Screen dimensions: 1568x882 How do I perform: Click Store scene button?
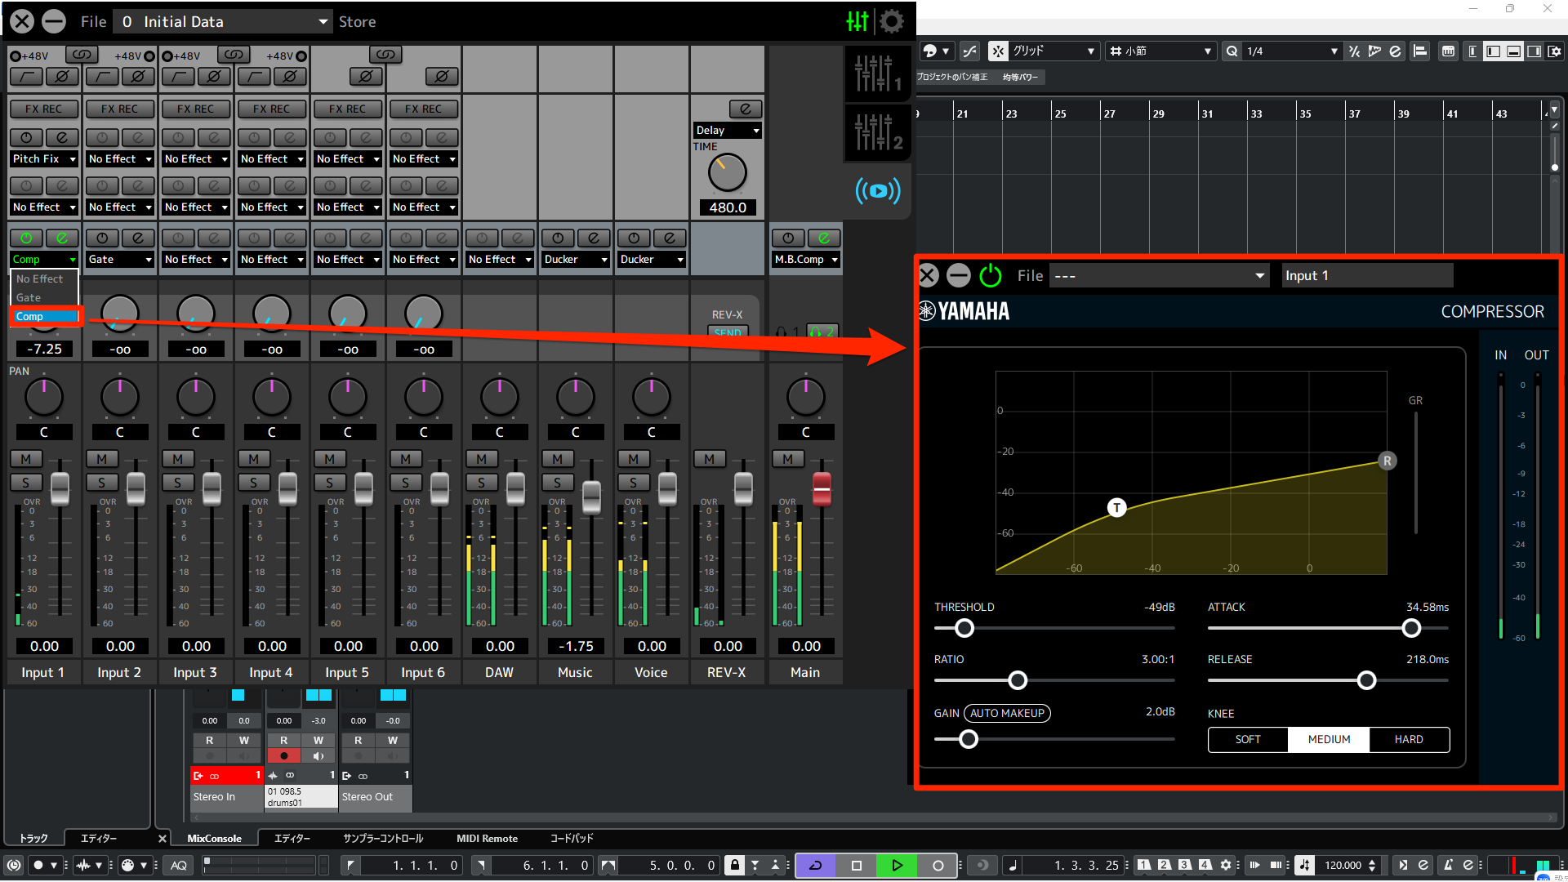click(357, 21)
